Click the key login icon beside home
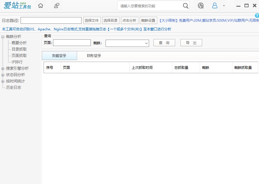This screenshot has height=184, width=259. (x=56, y=5)
